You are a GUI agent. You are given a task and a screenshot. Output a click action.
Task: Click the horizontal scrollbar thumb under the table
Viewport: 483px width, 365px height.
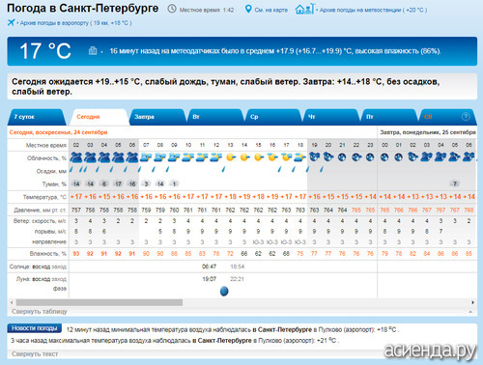(99, 302)
